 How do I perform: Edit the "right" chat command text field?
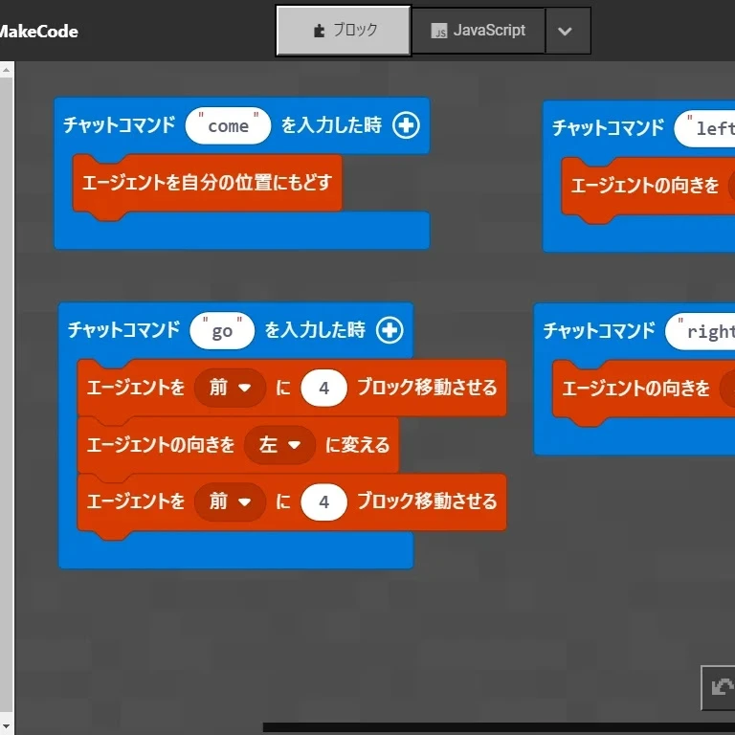(x=701, y=332)
